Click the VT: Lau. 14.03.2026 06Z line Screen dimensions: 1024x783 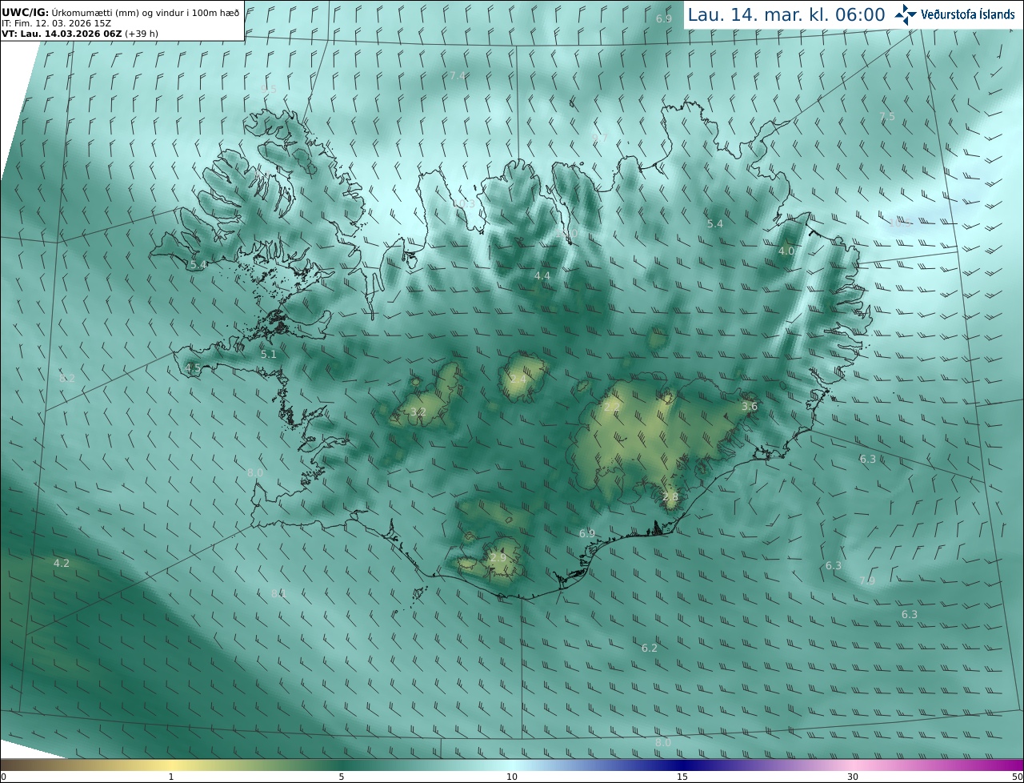[79, 34]
